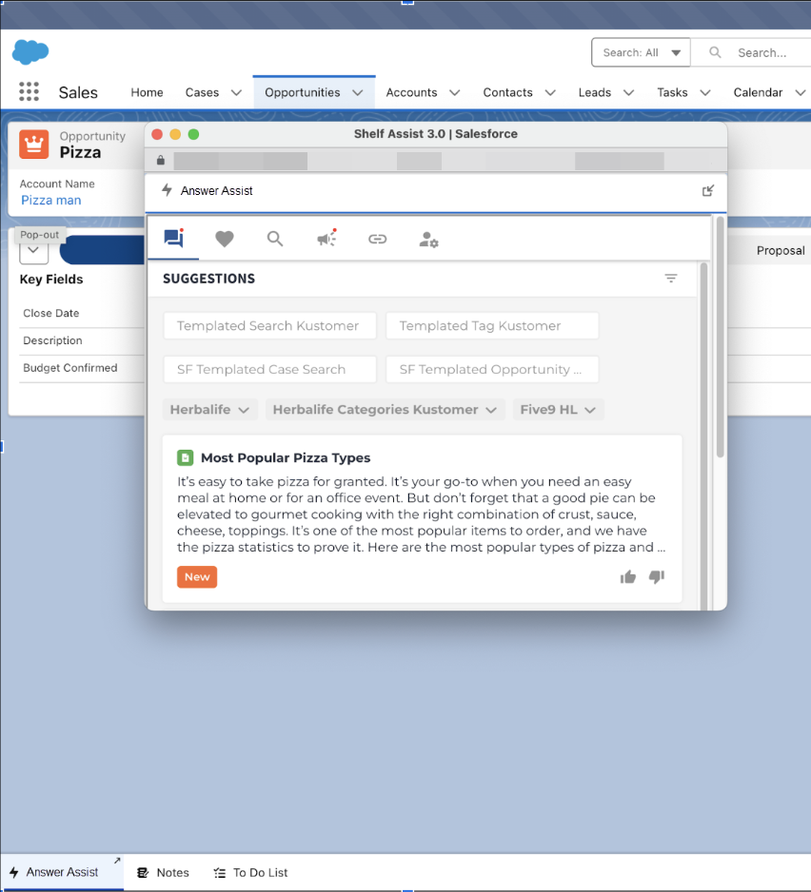Click the Sales app name label

point(78,92)
